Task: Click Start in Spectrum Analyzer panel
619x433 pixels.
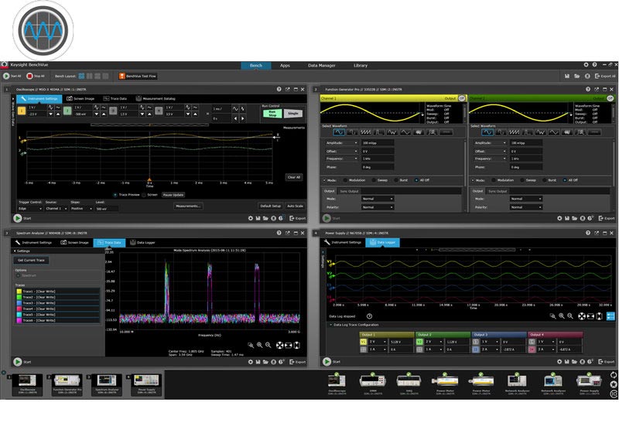Action: [22, 362]
